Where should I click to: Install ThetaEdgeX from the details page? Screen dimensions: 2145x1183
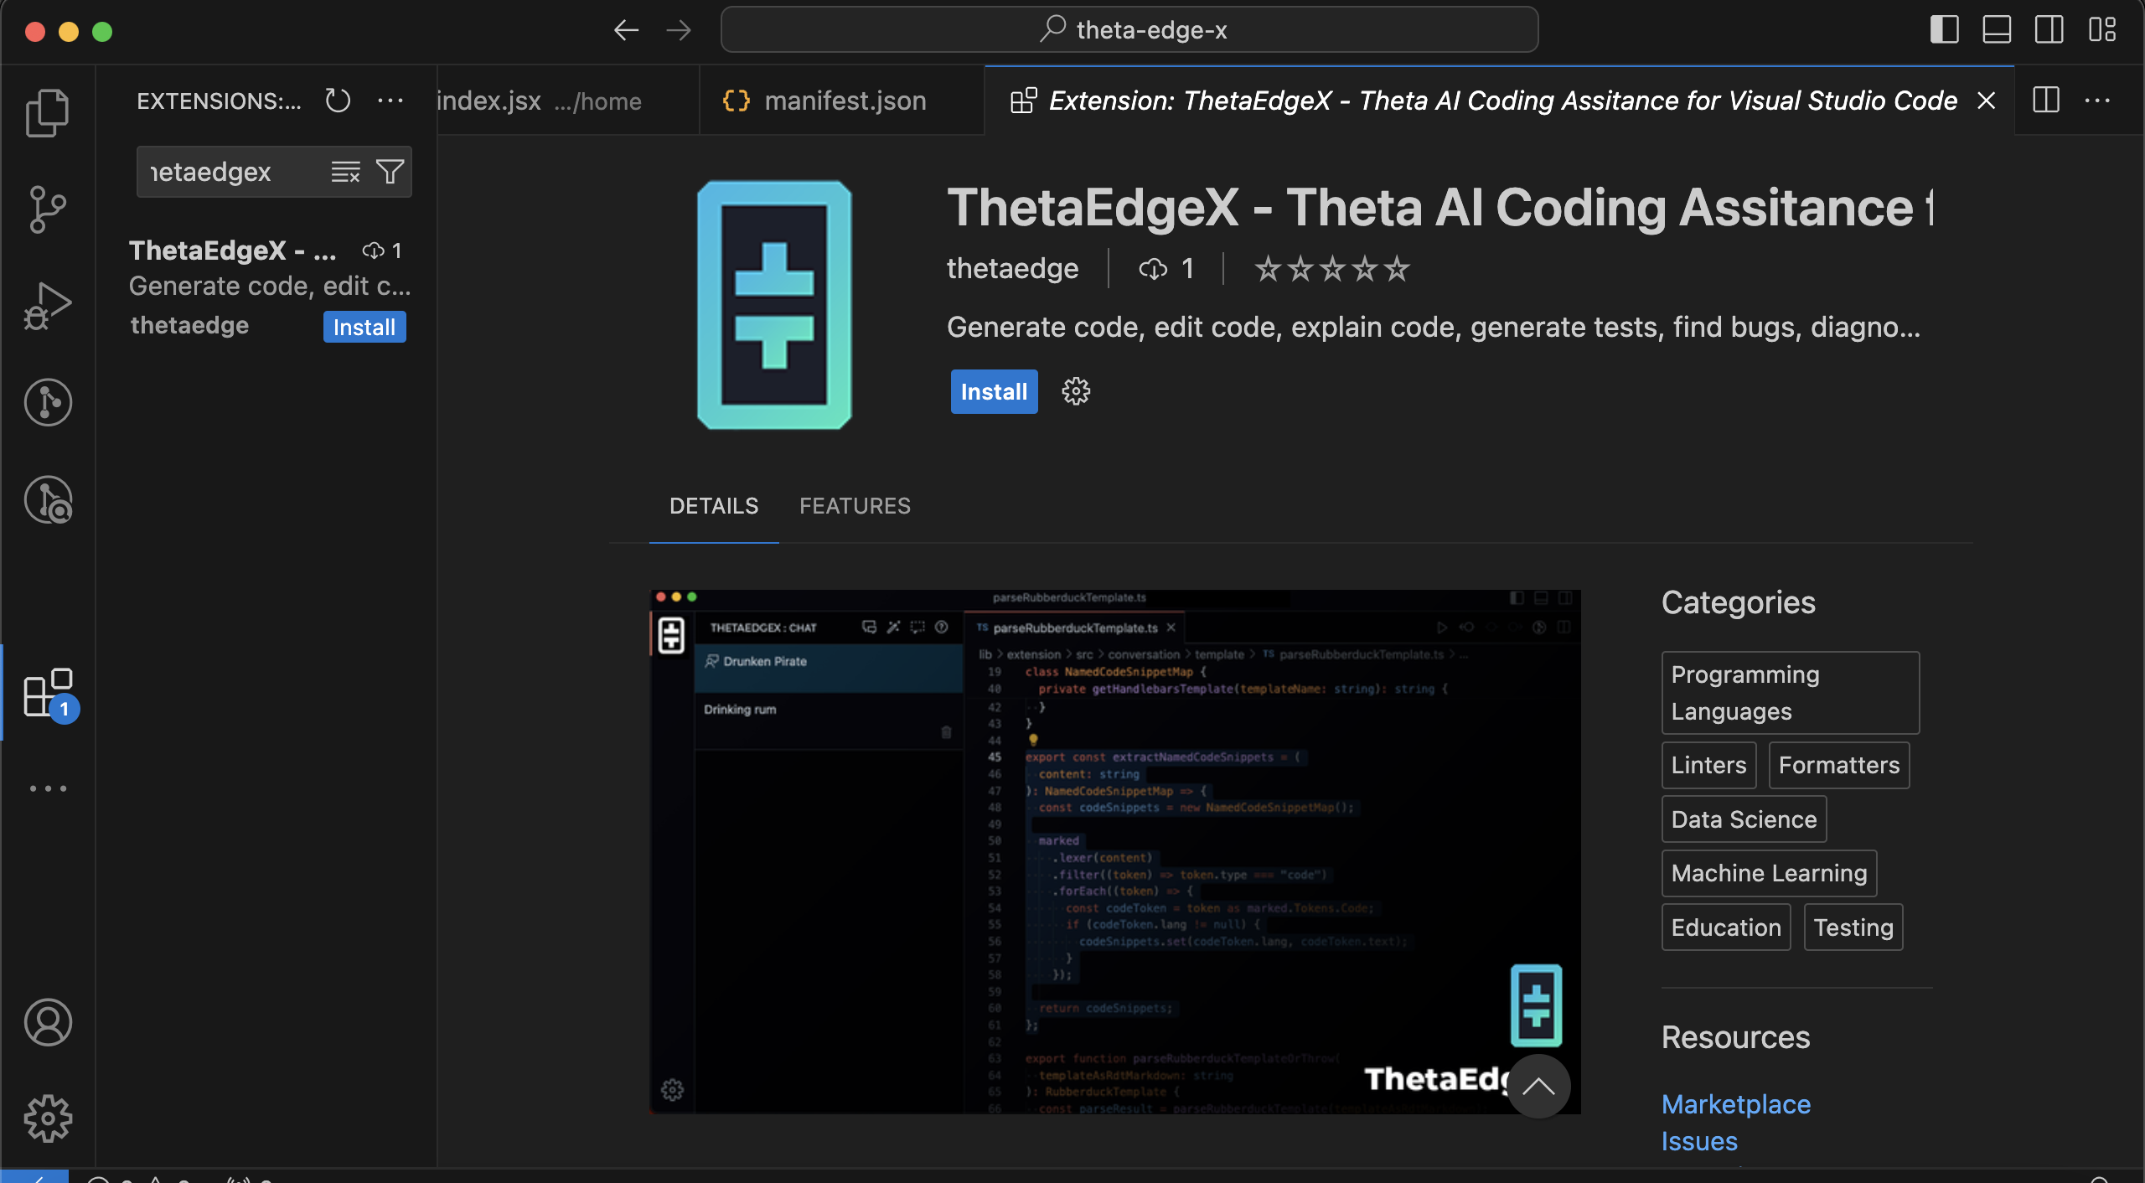click(x=994, y=391)
